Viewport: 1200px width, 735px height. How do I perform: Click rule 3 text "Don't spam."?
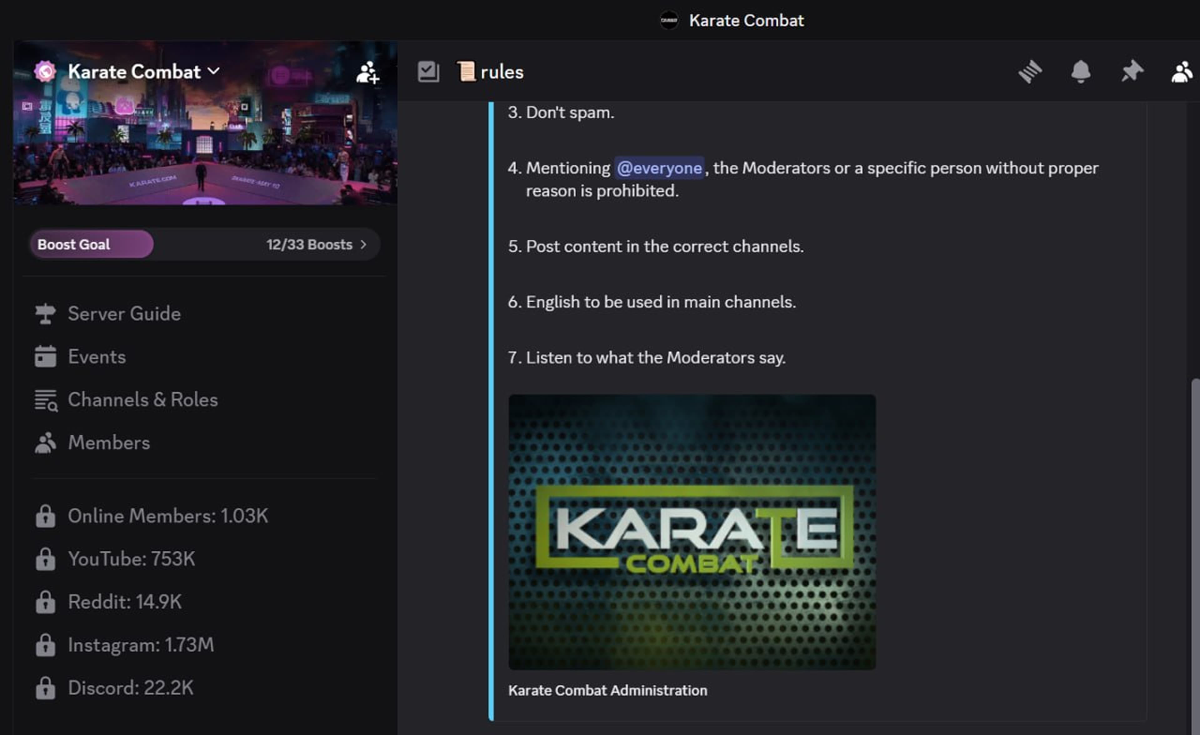click(570, 112)
